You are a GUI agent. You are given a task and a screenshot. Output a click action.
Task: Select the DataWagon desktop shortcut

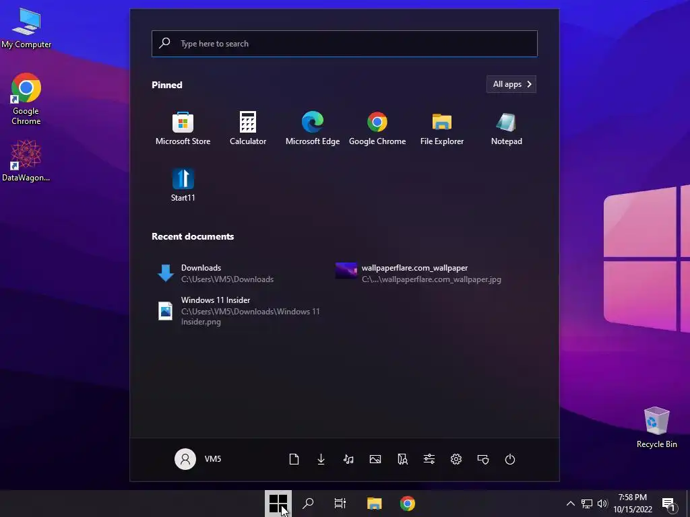click(26, 161)
